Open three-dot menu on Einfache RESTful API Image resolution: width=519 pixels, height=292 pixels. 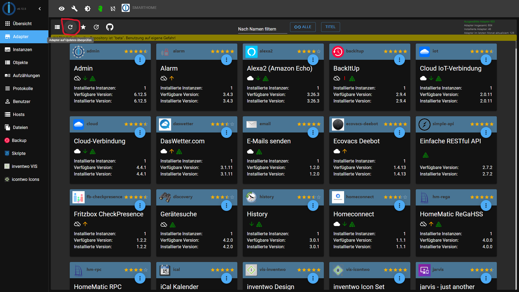(x=486, y=132)
